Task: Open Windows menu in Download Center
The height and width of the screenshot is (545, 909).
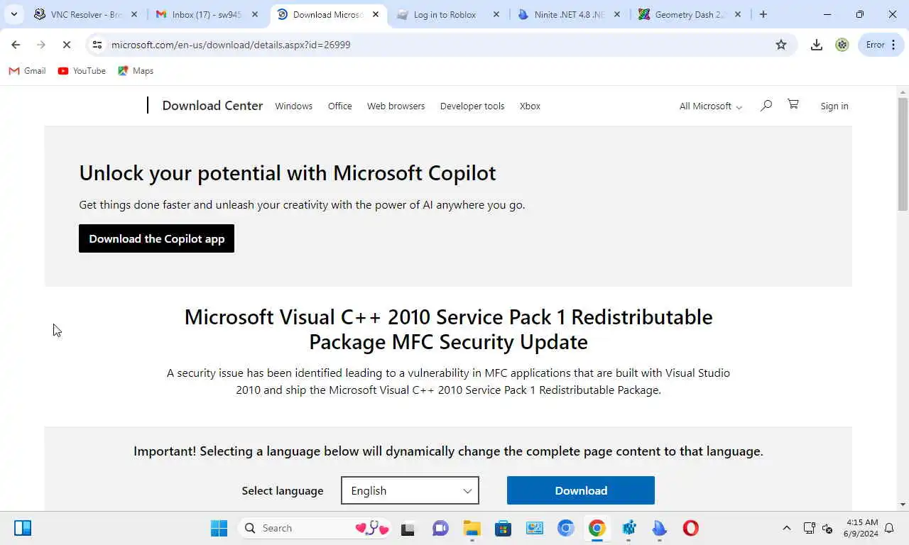Action: 293,106
